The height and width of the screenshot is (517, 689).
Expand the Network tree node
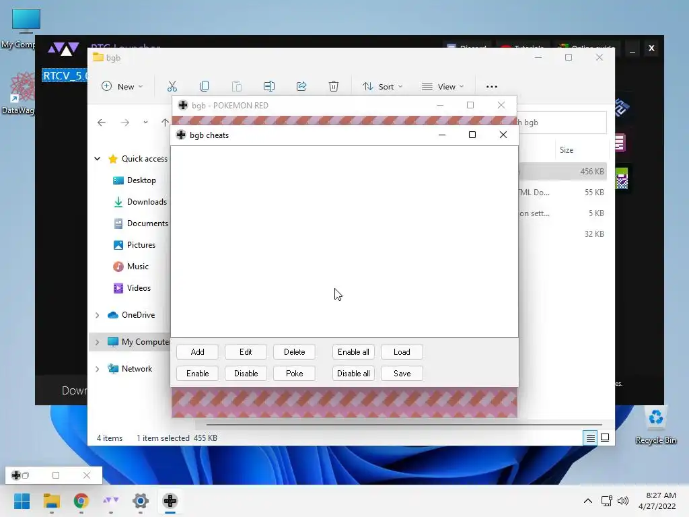click(98, 369)
